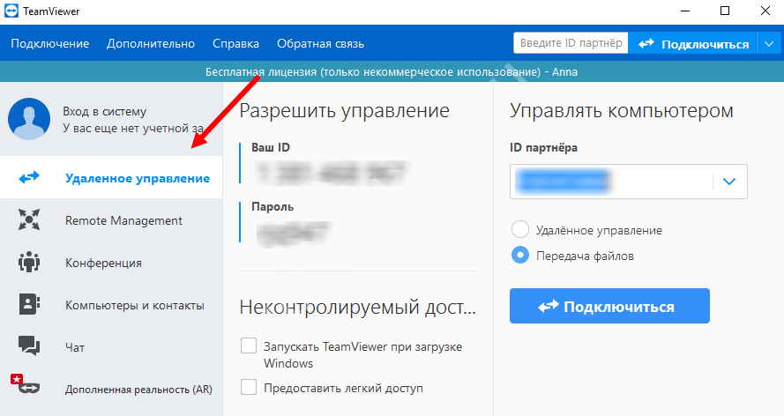Click the Чат speech bubbles icon
Image resolution: width=784 pixels, height=416 pixels.
tap(29, 345)
